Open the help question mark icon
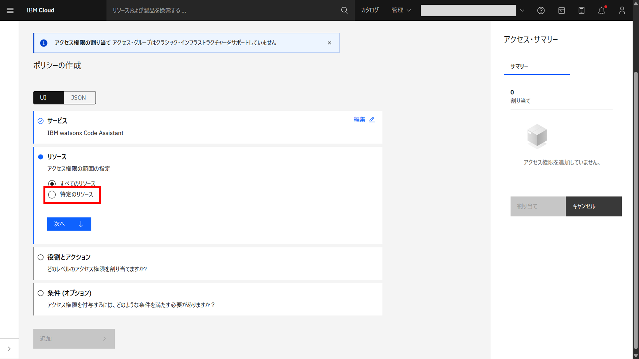Viewport: 639px width, 359px height. [x=541, y=11]
